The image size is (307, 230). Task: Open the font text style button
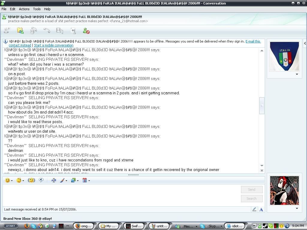pyautogui.click(x=54, y=180)
